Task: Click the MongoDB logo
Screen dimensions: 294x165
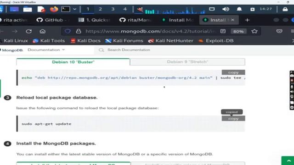Action: [11, 50]
